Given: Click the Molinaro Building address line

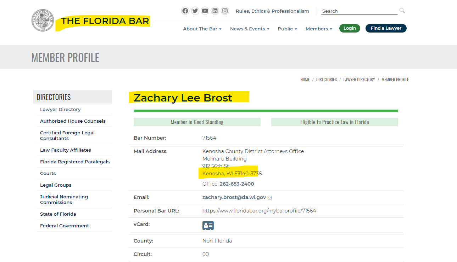Looking at the screenshot, I should [224, 159].
